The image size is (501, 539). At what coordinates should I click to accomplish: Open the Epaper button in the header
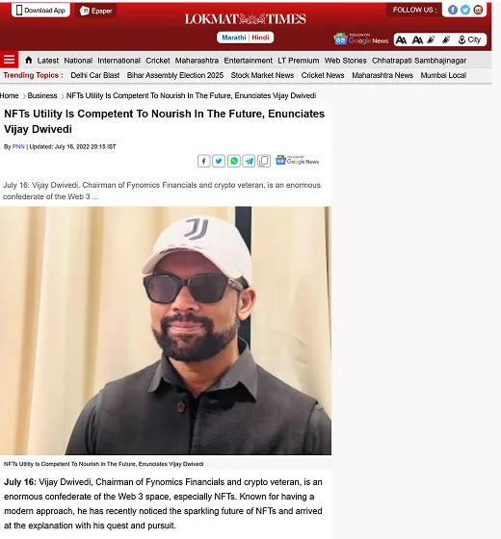[96, 11]
